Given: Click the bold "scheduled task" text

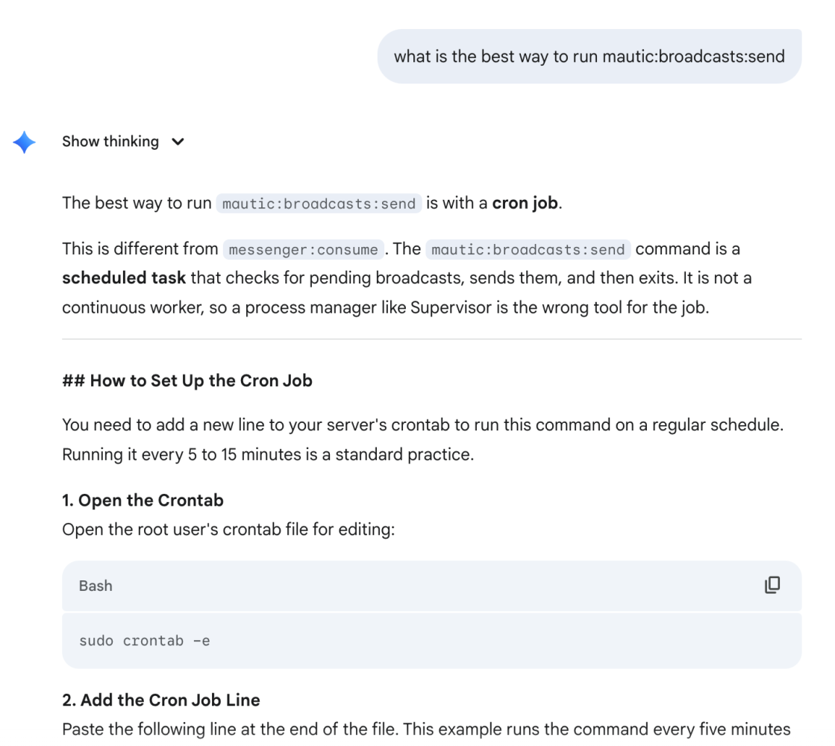Looking at the screenshot, I should 124,278.
